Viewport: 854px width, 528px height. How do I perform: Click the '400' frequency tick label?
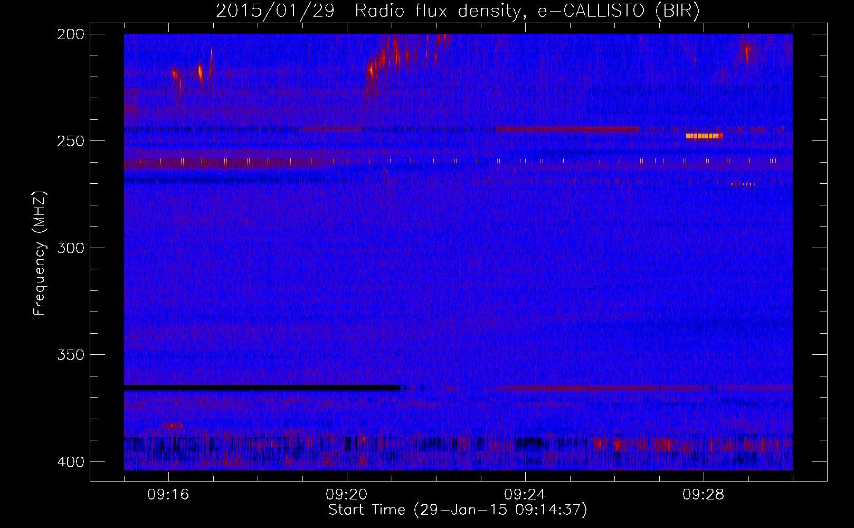point(70,462)
